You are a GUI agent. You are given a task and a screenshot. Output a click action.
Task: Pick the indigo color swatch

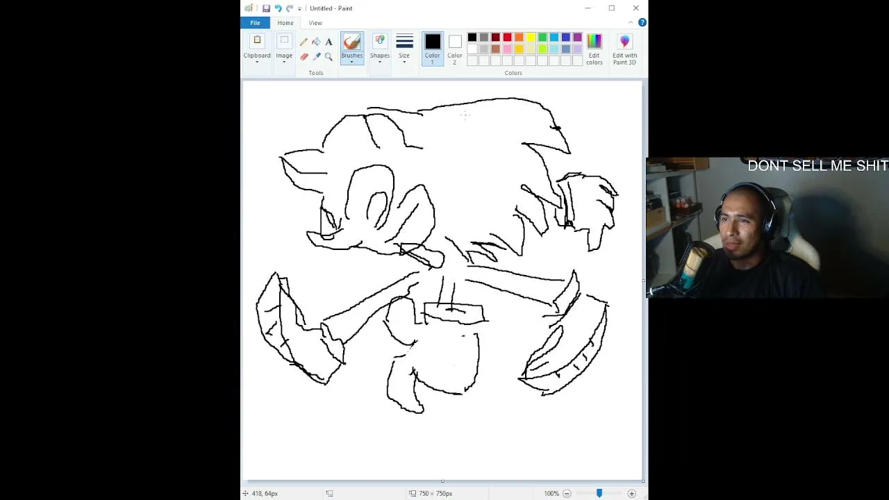(x=565, y=37)
